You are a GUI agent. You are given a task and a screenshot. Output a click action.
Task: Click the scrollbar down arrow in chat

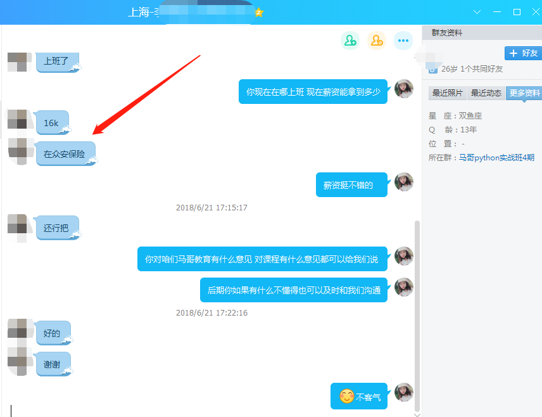coord(417,413)
